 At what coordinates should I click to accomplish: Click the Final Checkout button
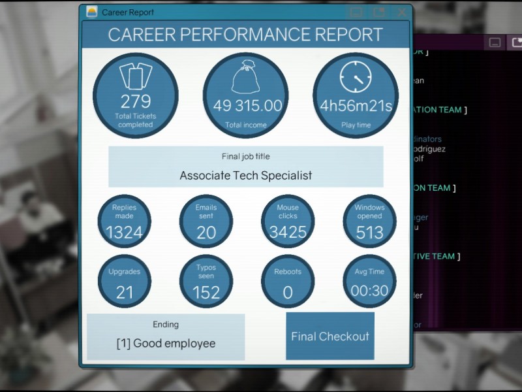click(330, 336)
